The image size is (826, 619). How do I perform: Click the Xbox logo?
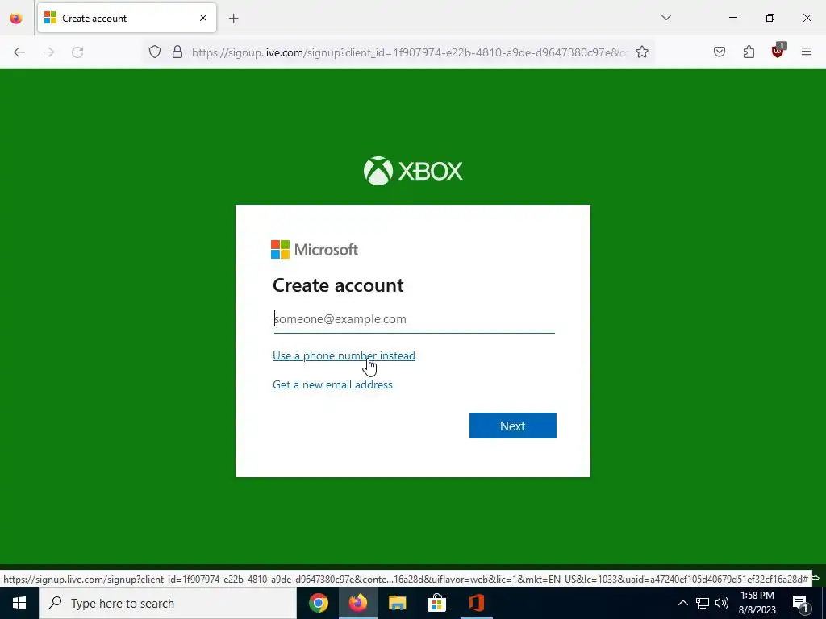[413, 171]
